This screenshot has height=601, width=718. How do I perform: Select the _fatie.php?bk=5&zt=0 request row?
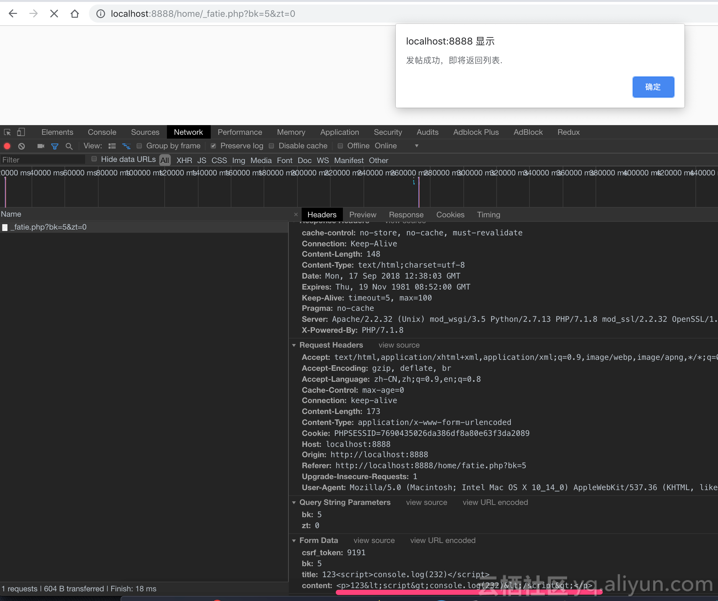144,227
